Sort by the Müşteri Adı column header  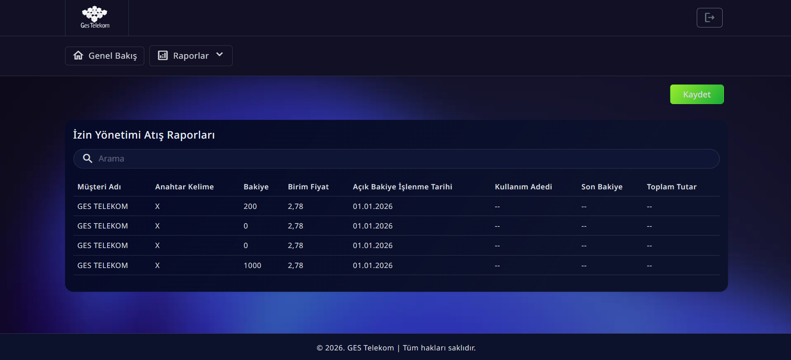click(x=99, y=187)
